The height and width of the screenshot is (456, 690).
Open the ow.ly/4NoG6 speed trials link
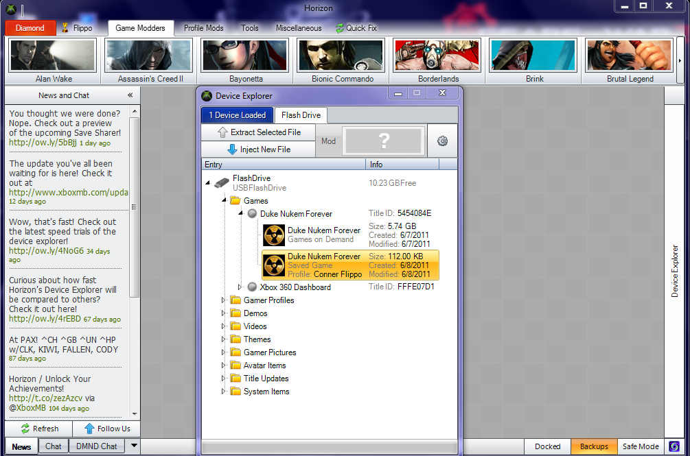pyautogui.click(x=46, y=251)
